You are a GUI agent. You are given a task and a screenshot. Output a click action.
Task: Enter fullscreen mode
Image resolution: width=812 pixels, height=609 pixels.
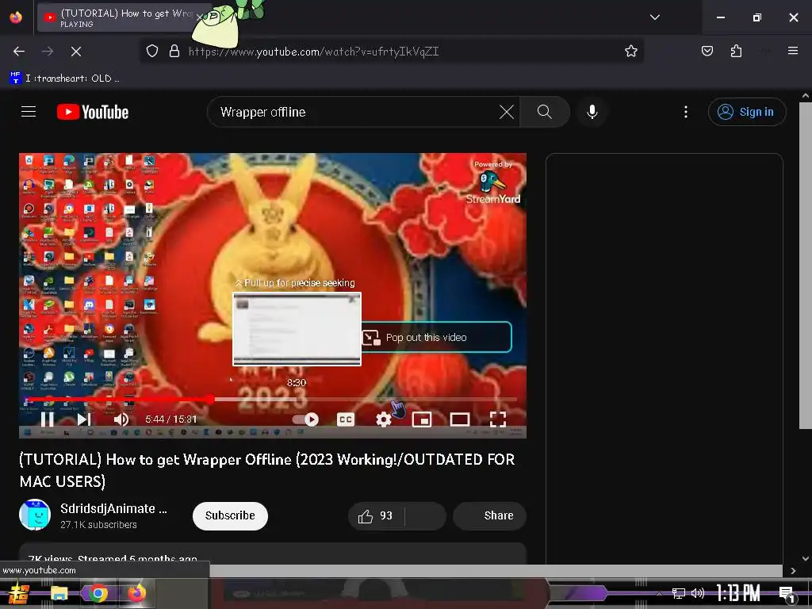(498, 419)
